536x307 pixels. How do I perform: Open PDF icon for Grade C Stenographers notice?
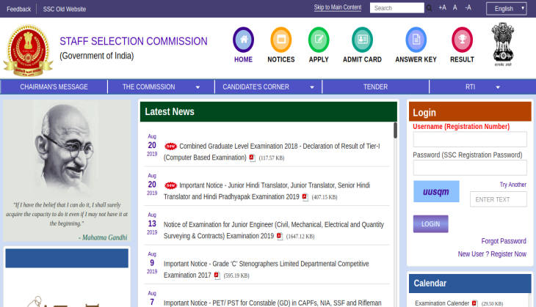(x=217, y=275)
